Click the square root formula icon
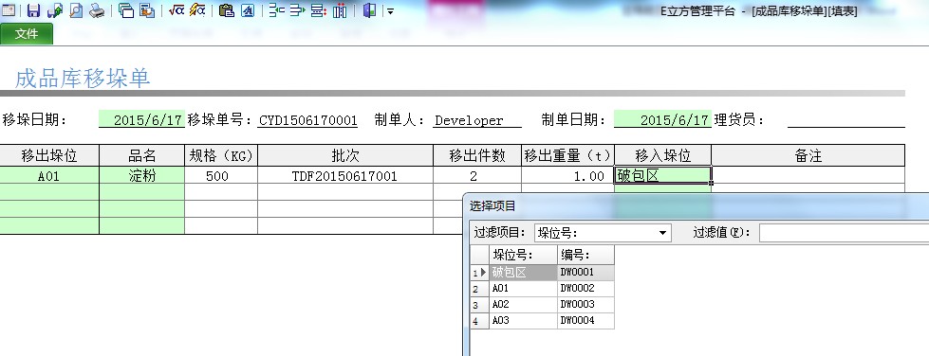This screenshot has height=356, width=929. [x=176, y=10]
